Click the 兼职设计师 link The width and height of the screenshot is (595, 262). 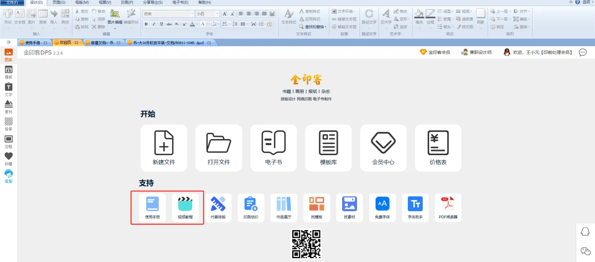click(476, 52)
